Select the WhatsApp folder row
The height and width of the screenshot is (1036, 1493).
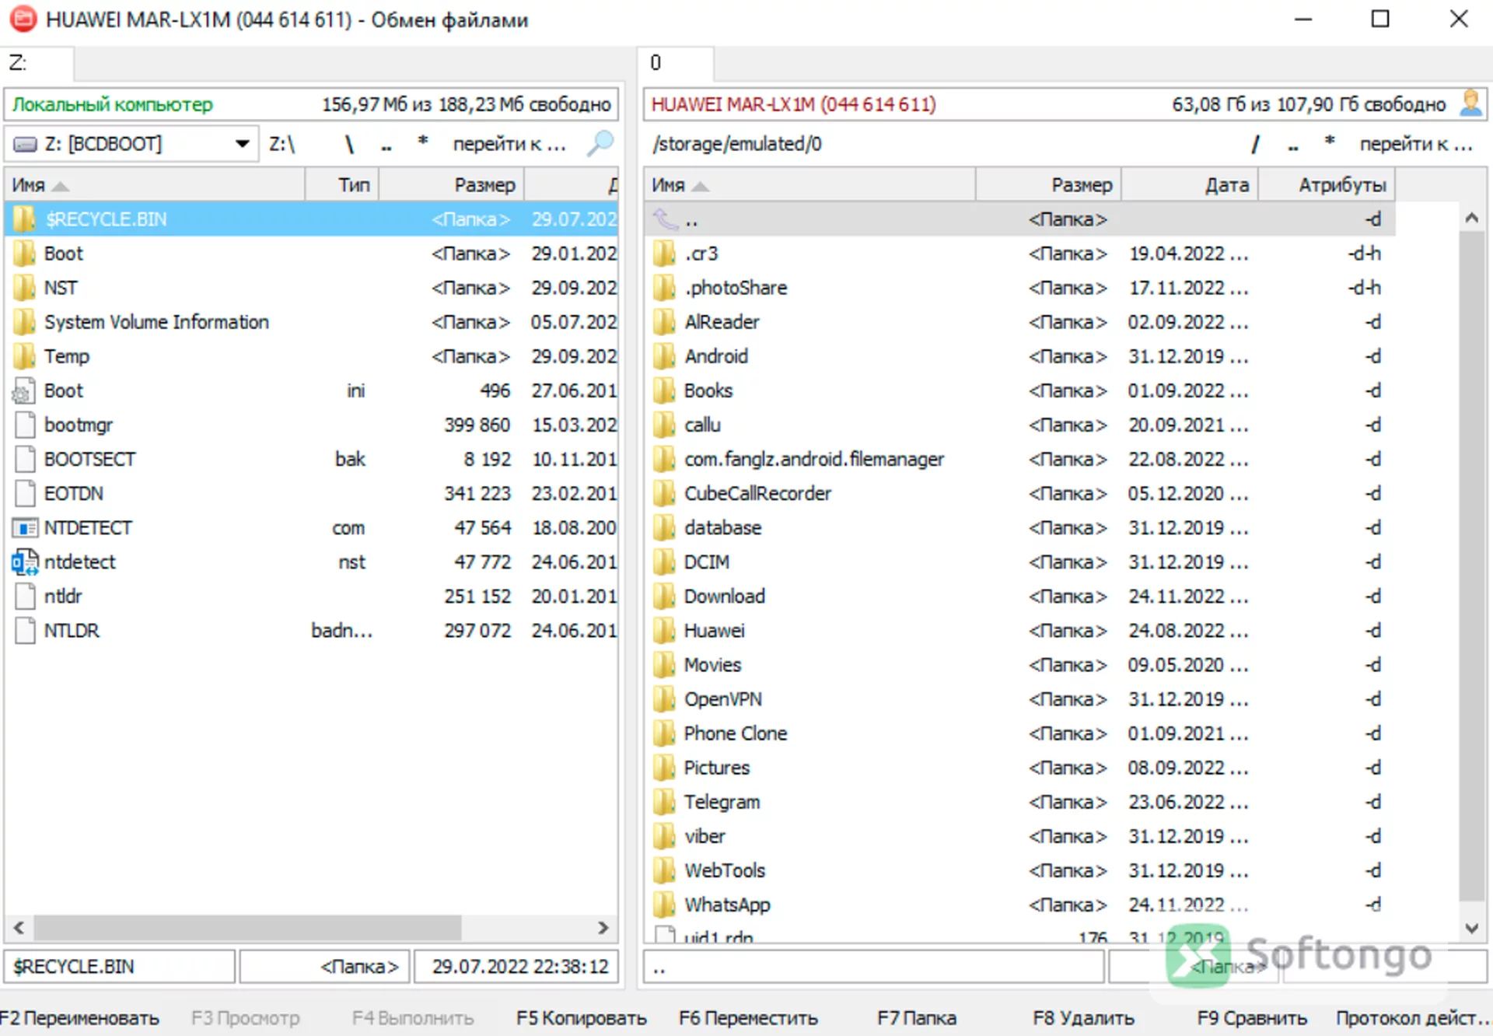pos(1019,905)
